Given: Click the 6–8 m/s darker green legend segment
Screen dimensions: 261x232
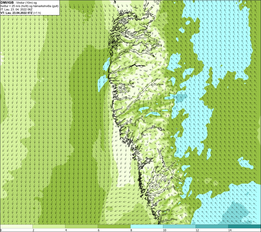Looking at the screenshot, I should 114,226.
